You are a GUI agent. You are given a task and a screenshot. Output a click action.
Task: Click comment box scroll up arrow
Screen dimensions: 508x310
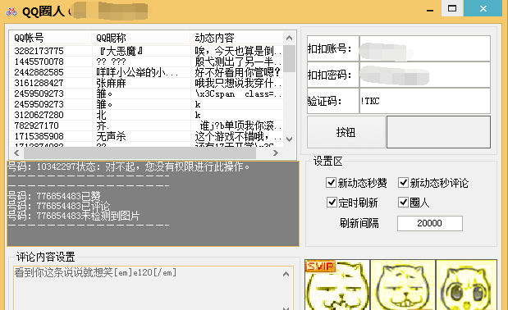(x=286, y=274)
